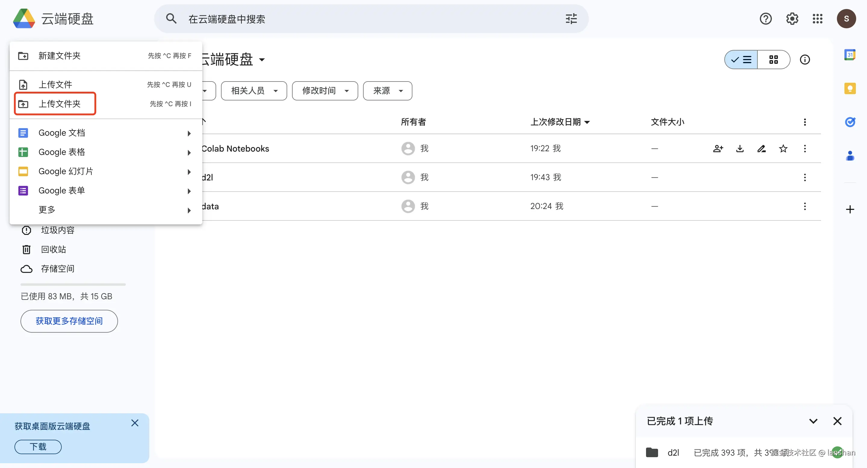Open Google Calendar side panel icon
This screenshot has height=468, width=867.
tap(850, 55)
